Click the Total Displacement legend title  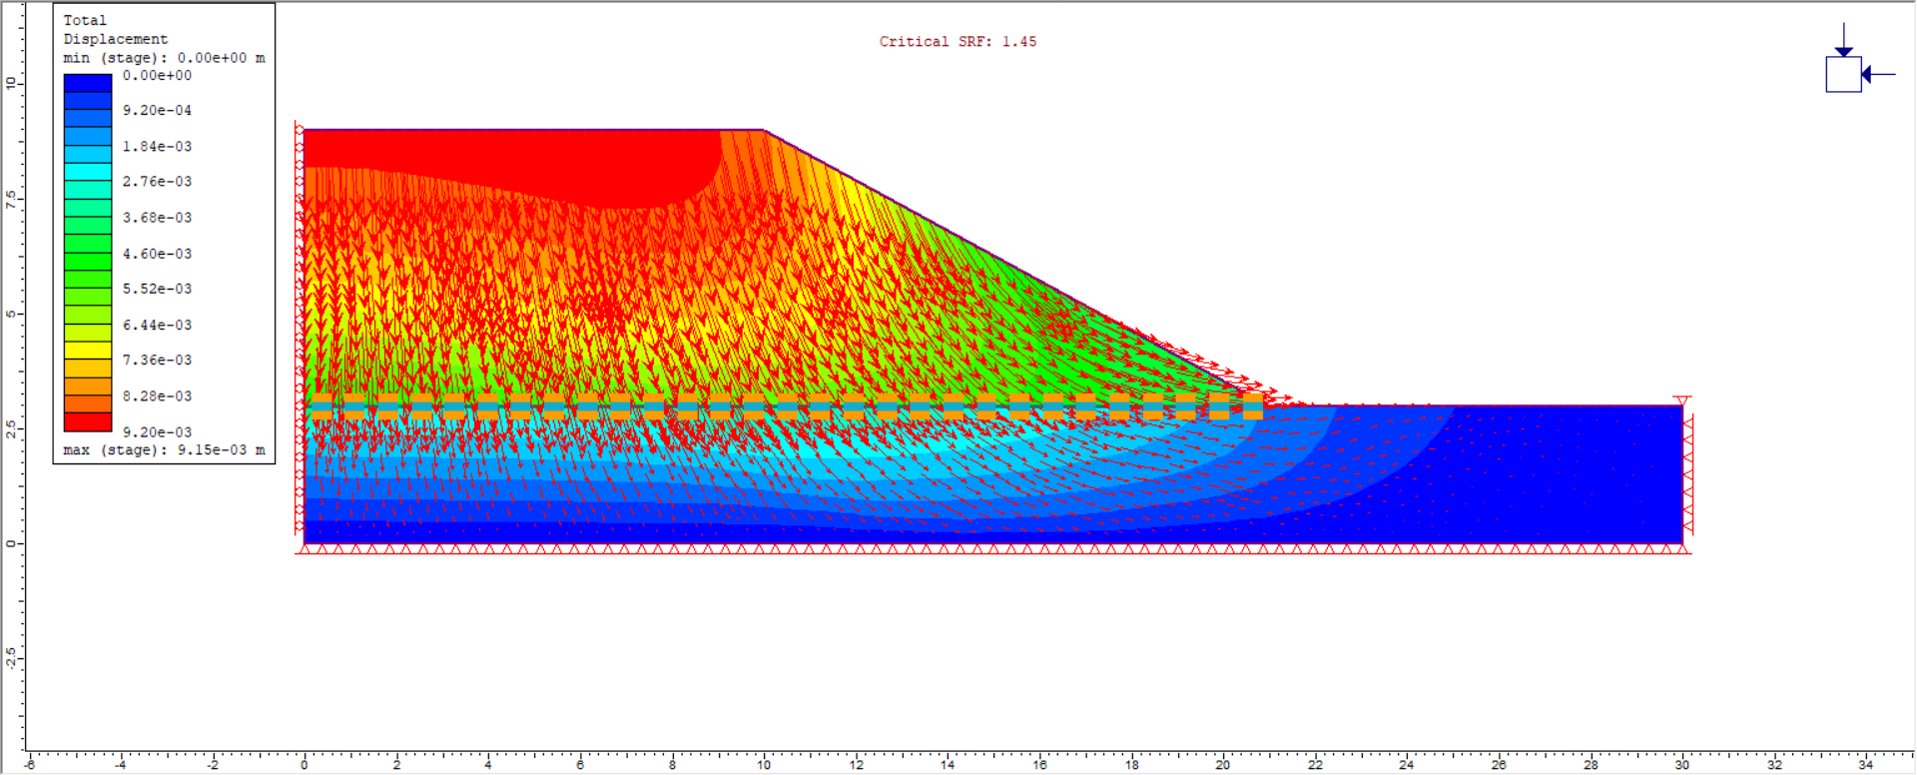pyautogui.click(x=115, y=29)
